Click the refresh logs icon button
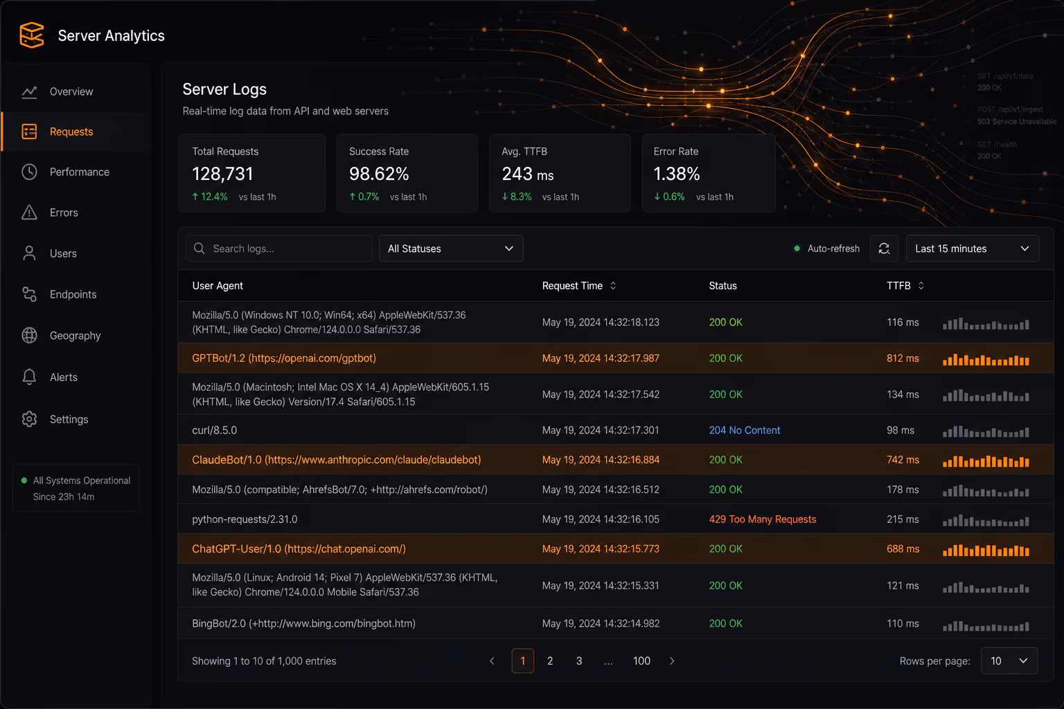Screen dimensions: 1064x709 click(x=884, y=249)
